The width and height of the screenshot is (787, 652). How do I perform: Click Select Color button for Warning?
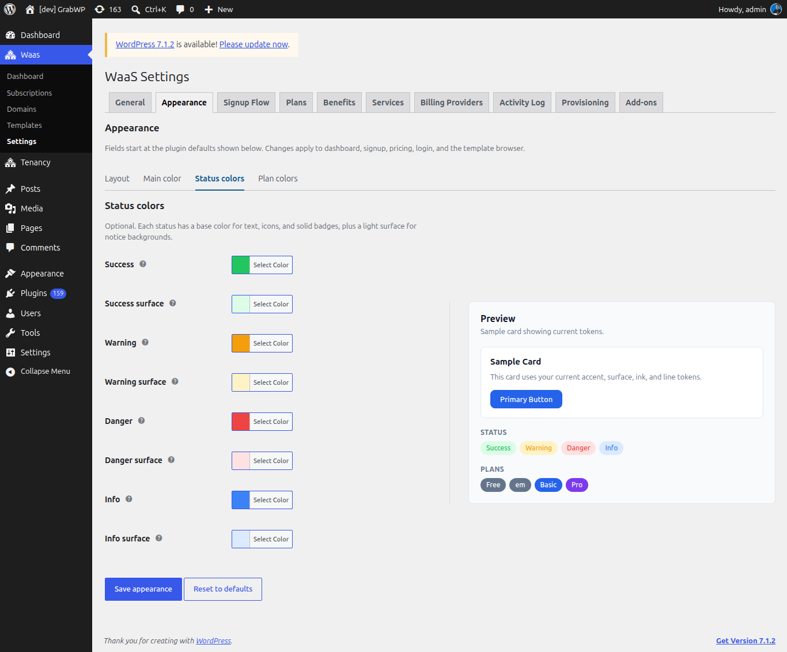(271, 343)
